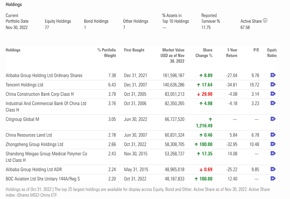
Task: Open equity rating icon for Shandong Weigao Group
Action: coord(273,153)
